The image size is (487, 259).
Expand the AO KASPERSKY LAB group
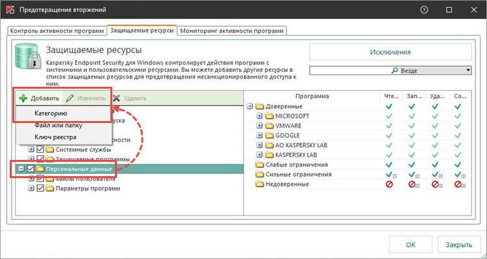[x=260, y=145]
